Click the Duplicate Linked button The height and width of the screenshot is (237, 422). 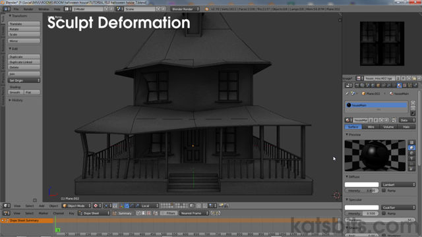24,62
